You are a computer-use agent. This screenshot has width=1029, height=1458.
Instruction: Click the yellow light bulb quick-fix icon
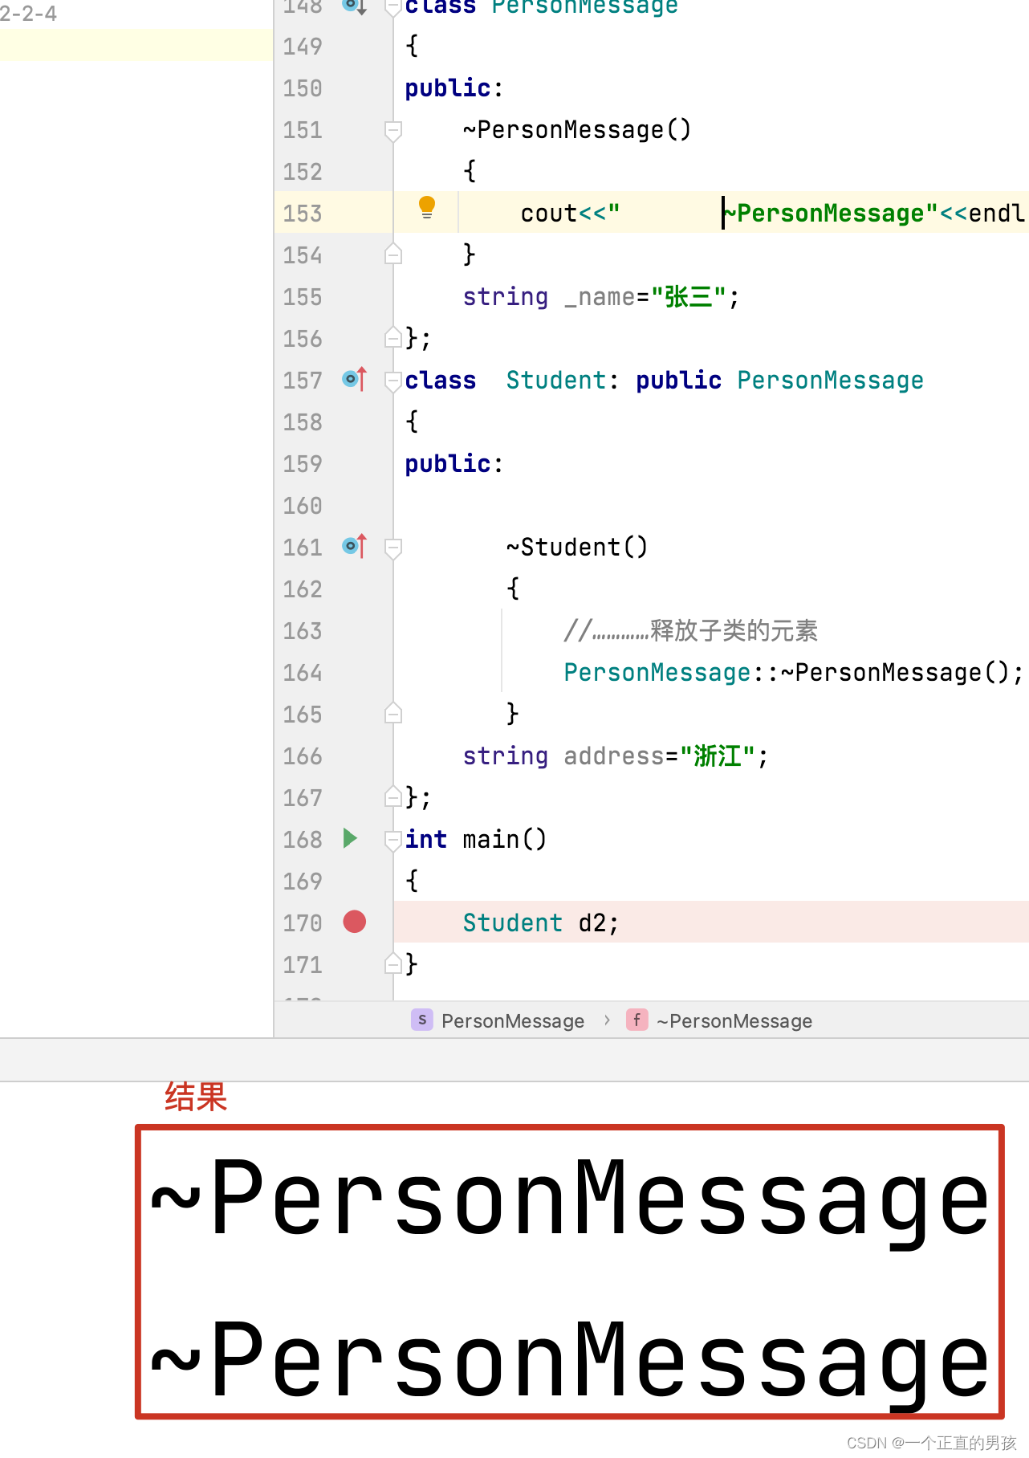(x=427, y=207)
